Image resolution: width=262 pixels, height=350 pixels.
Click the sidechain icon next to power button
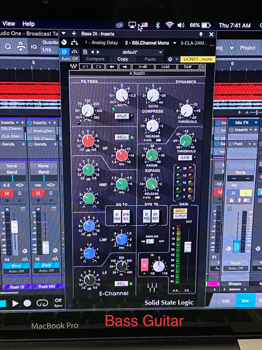(74, 52)
